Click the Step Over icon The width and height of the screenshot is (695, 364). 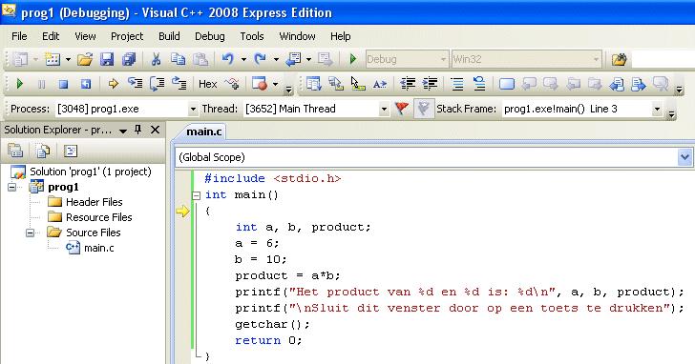[158, 84]
